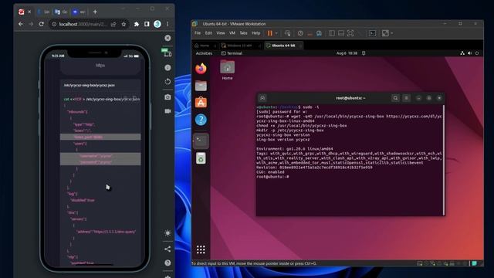Toggle Chrome's side panel icon
Viewport: 494px width, 278px height.
coord(147,24)
